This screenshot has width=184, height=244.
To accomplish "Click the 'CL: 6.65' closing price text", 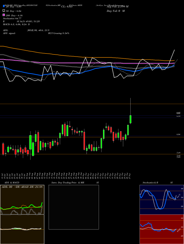I will (x=67, y=7).
